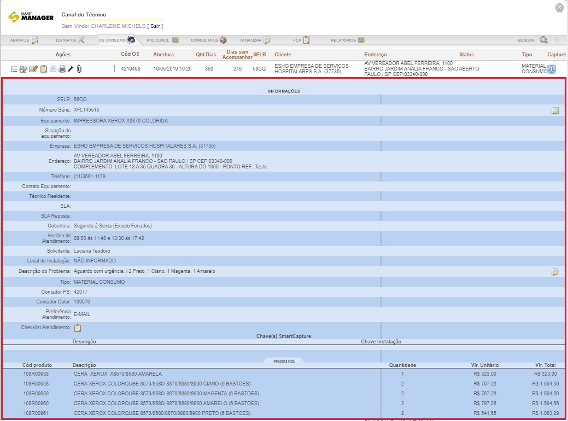Click the Chave(s) SmartCapture heading
This screenshot has height=421, width=568.
(284, 336)
